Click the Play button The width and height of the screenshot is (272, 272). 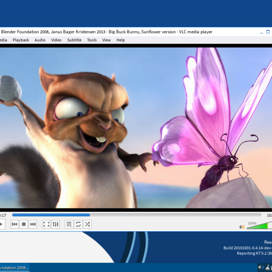(1, 224)
